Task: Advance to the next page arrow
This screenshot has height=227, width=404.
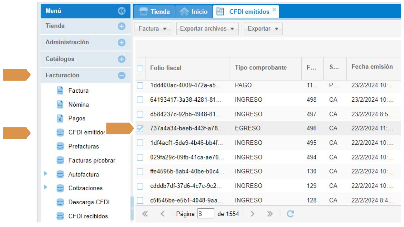Action: [x=252, y=214]
